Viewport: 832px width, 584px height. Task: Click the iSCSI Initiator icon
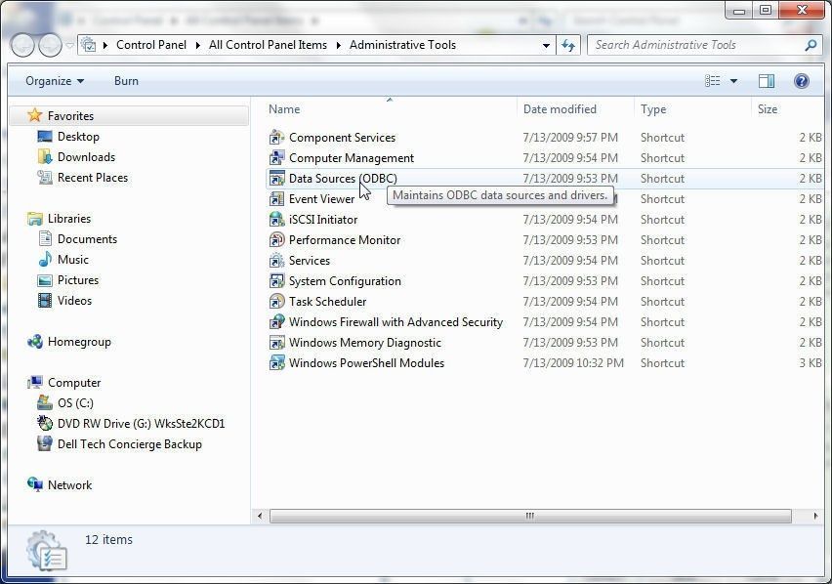[276, 220]
